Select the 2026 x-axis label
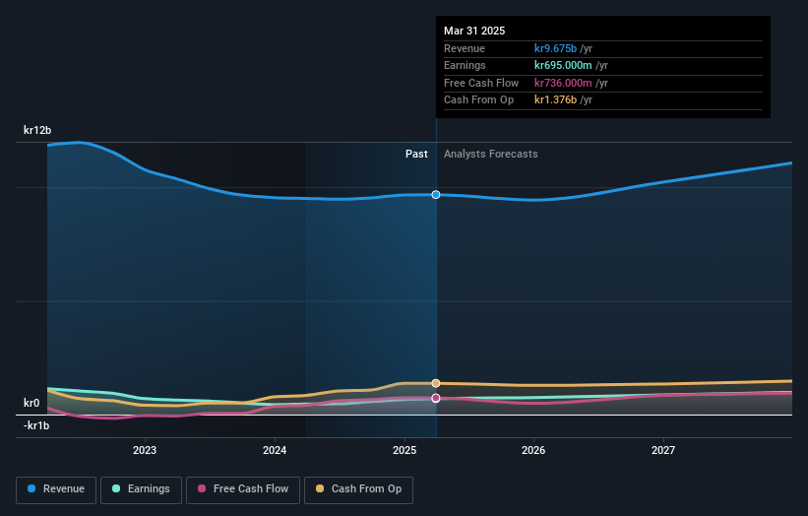The width and height of the screenshot is (808, 516). (533, 450)
